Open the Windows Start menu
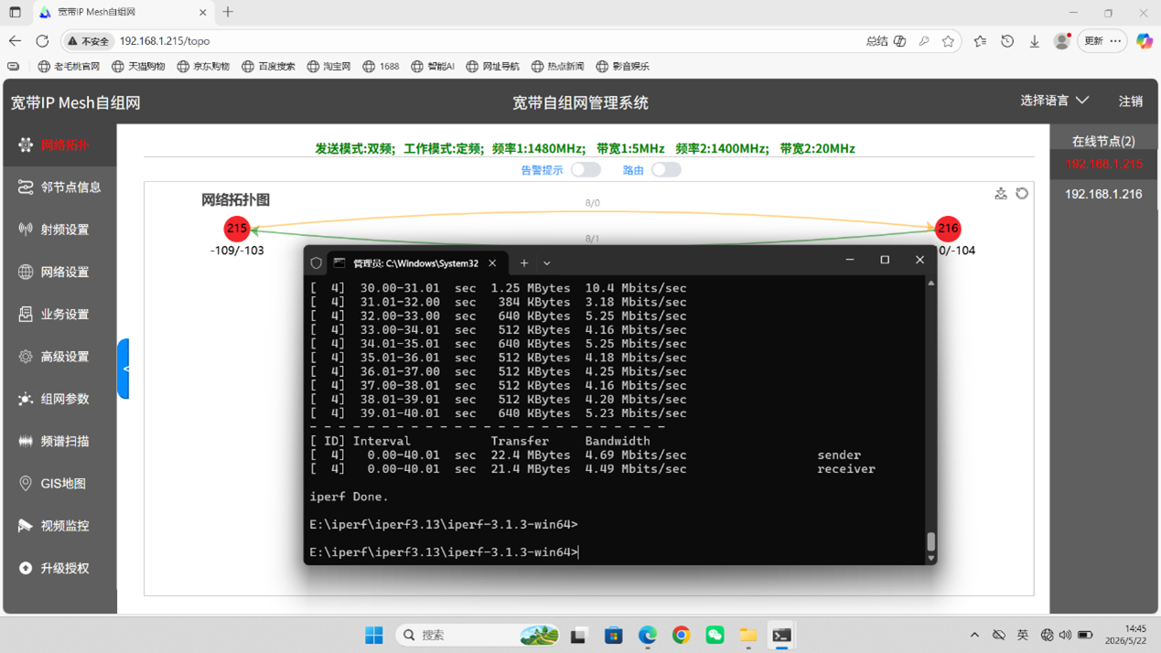The width and height of the screenshot is (1161, 653). point(374,635)
